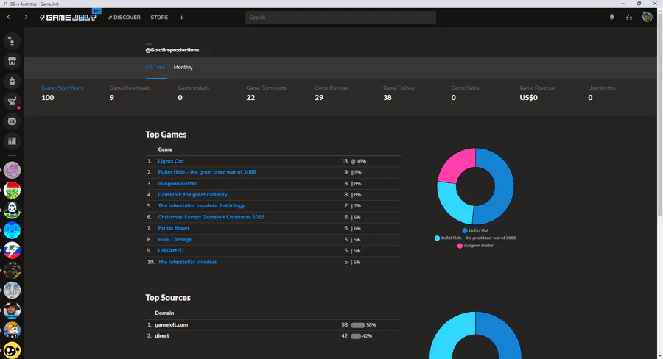Open the library shelves icon in sidebar
Screen dimensions: 663x359
tap(12, 141)
